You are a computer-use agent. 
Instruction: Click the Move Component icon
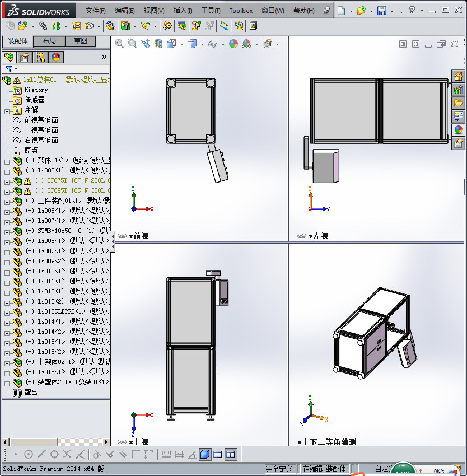89,26
